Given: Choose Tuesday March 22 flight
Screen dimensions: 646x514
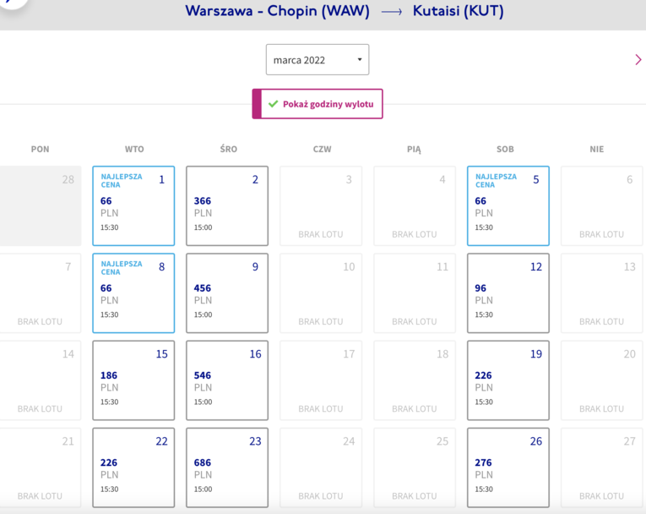Looking at the screenshot, I should (133, 468).
